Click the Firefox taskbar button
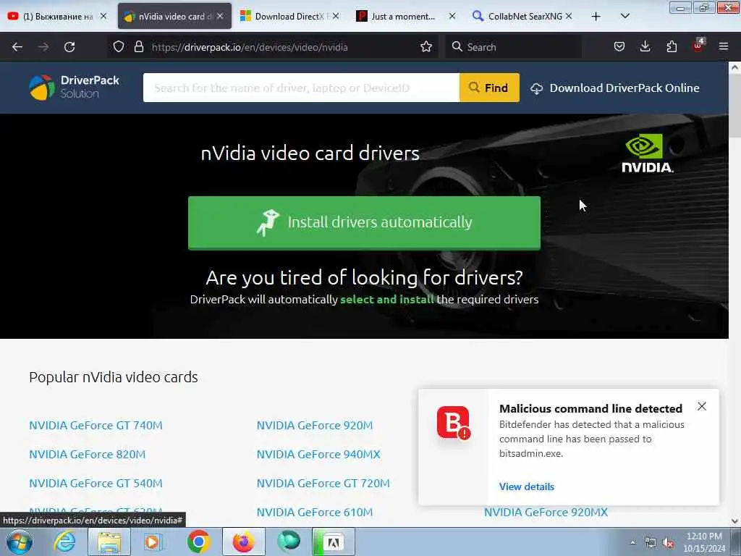The image size is (741, 556). (243, 542)
